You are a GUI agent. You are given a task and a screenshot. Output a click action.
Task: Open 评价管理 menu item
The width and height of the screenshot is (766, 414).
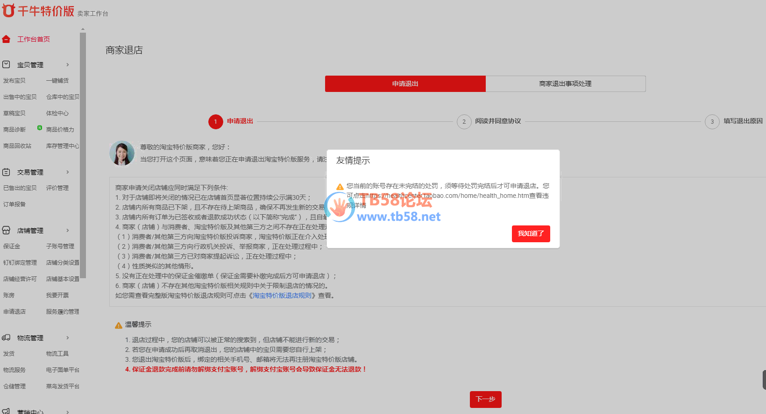tap(57, 188)
